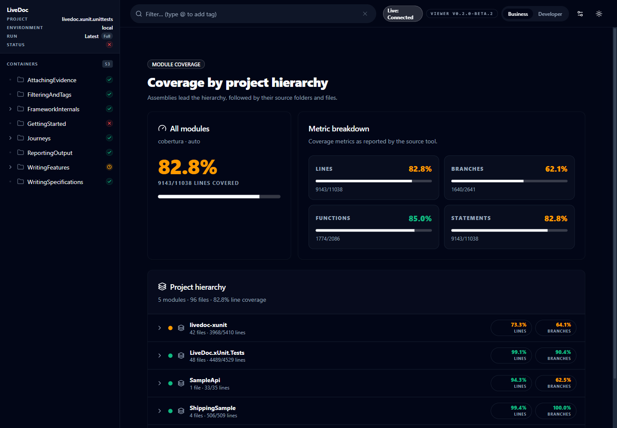Screen dimensions: 617x428
Task: Expand the Journeys container
Action: 10,138
